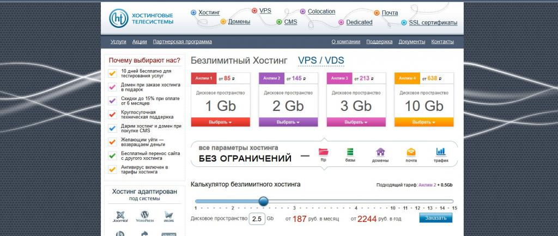Click the 1 Gb disk space text

point(221,105)
